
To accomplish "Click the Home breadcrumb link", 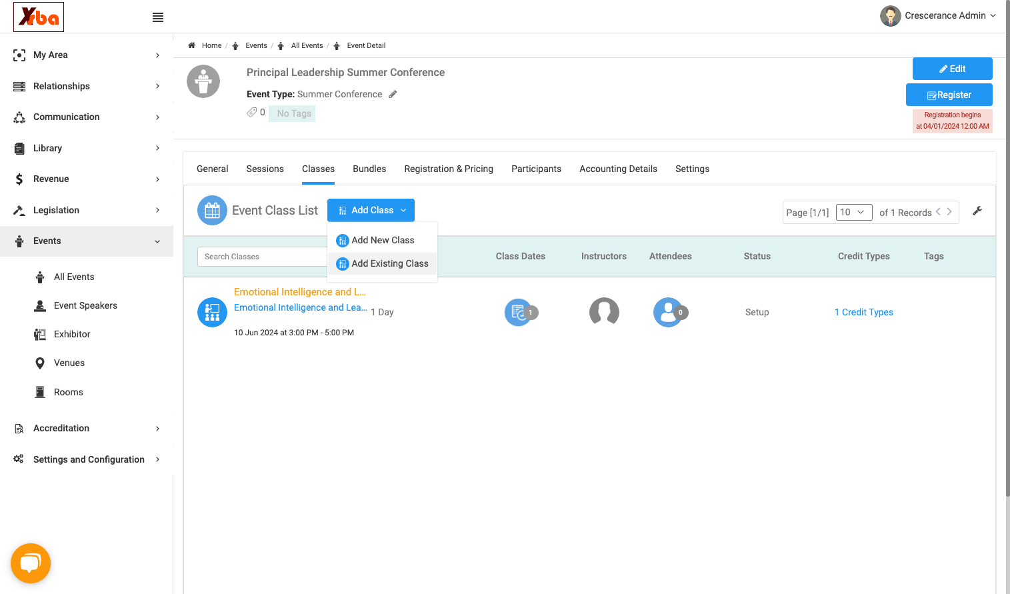I will coord(211,45).
